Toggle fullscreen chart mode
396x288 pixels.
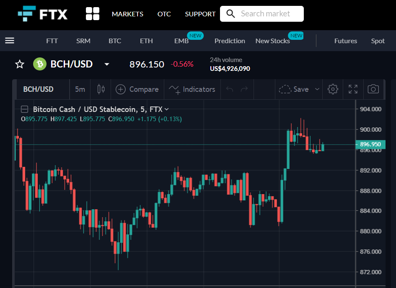click(x=353, y=89)
